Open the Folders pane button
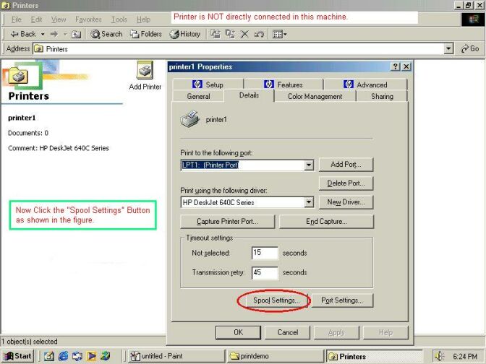 pyautogui.click(x=146, y=34)
